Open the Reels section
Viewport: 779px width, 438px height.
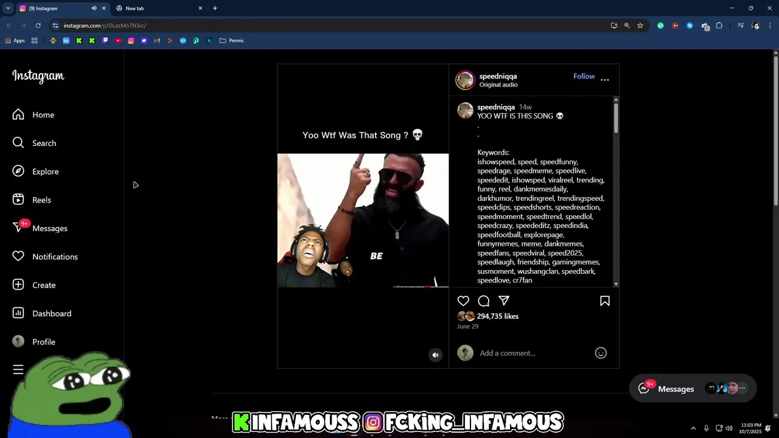pyautogui.click(x=33, y=200)
